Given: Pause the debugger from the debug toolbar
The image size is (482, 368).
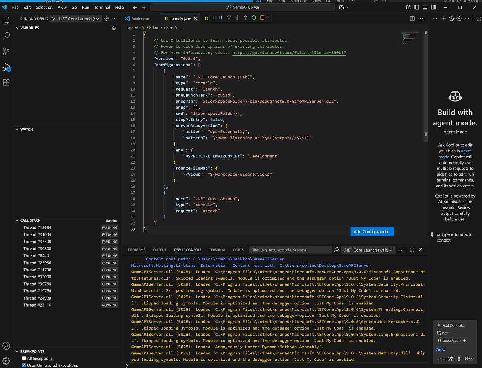Looking at the screenshot, I should [221, 18].
